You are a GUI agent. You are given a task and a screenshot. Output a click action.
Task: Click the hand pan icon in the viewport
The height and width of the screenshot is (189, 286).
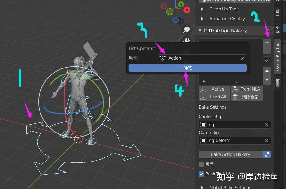tap(186, 40)
